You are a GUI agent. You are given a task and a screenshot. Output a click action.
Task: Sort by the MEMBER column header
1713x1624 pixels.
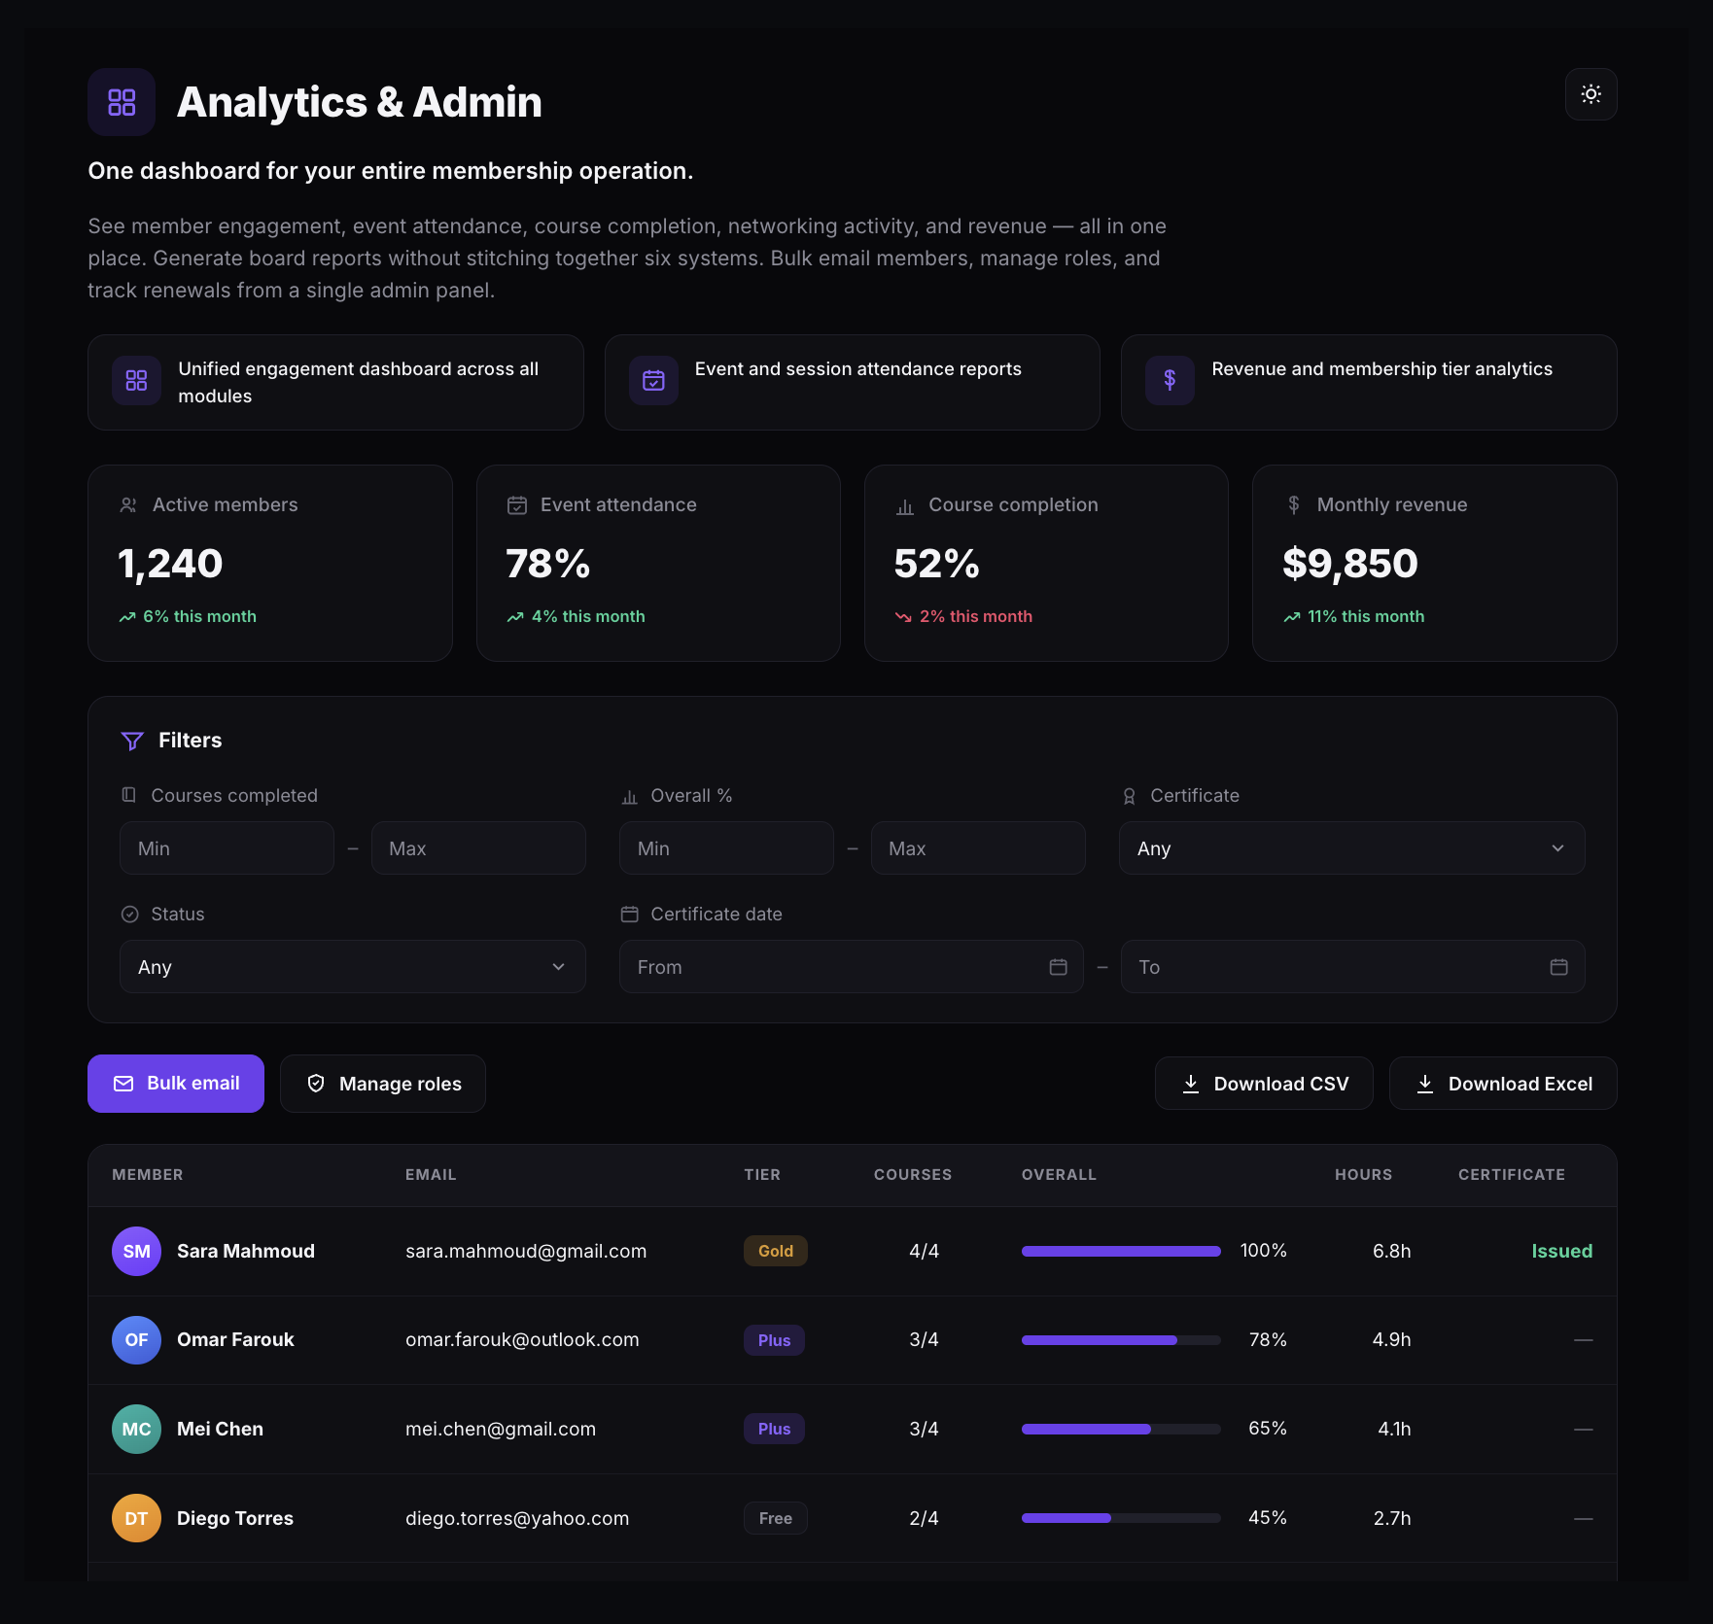pos(148,1175)
